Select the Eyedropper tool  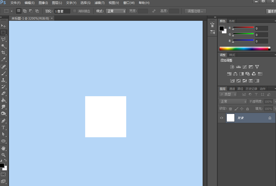coord(3,59)
